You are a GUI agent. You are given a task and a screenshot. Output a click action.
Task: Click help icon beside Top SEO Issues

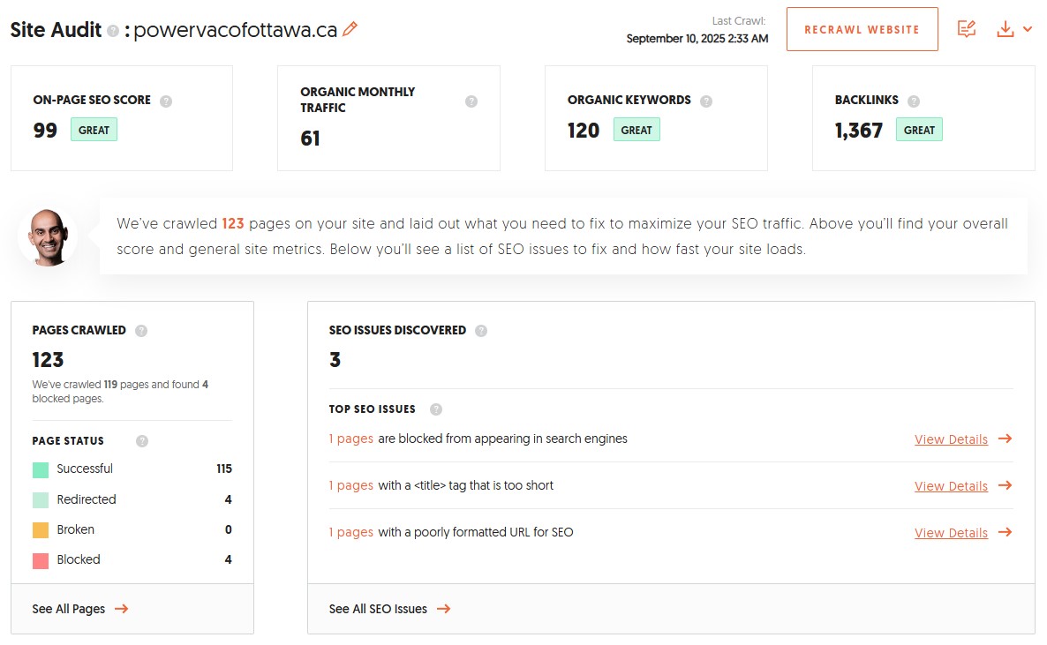click(435, 409)
